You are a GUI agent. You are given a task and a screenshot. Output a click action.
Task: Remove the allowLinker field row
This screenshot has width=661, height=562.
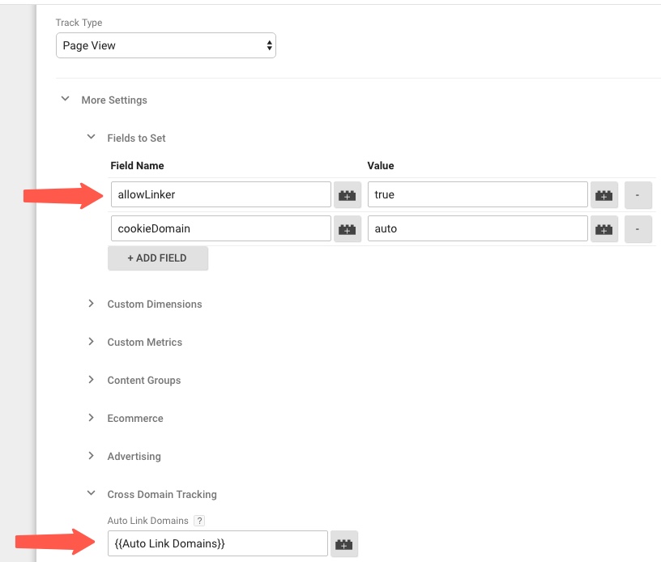pos(638,194)
